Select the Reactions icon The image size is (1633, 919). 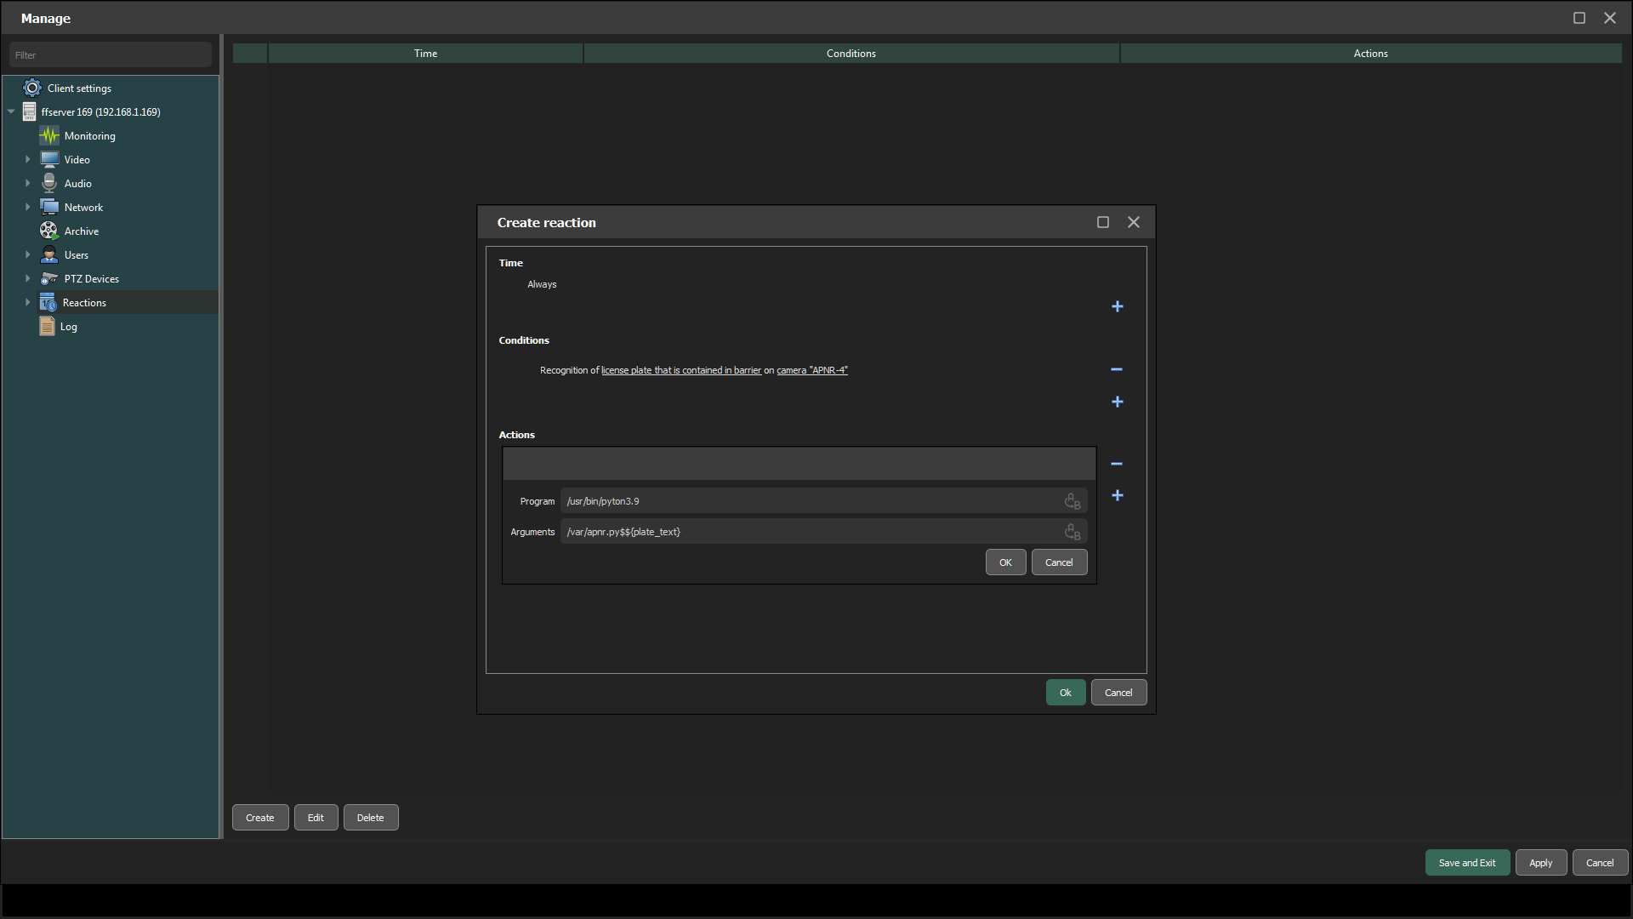tap(48, 302)
